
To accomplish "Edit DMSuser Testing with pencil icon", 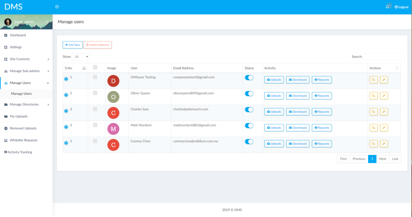I will tap(383, 80).
